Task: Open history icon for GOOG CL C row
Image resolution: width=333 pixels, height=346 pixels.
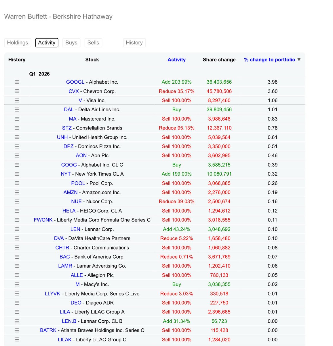Action: tap(17, 165)
